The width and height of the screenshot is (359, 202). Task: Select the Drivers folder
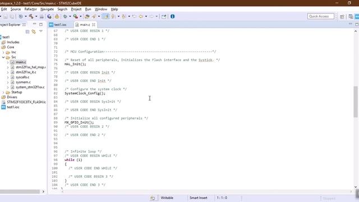click(12, 97)
